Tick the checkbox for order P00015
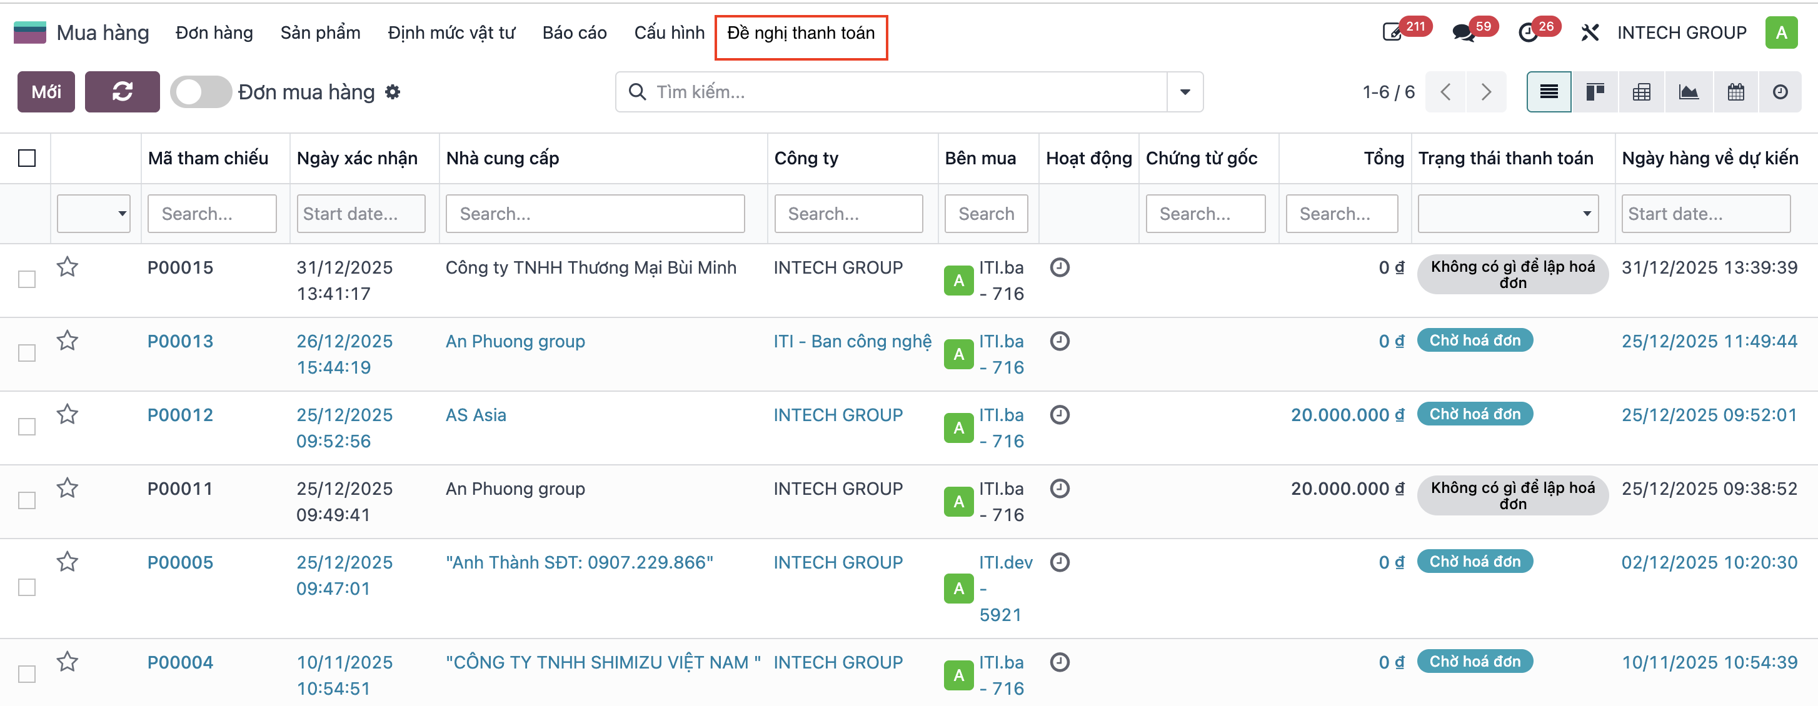The image size is (1818, 706). 27,279
